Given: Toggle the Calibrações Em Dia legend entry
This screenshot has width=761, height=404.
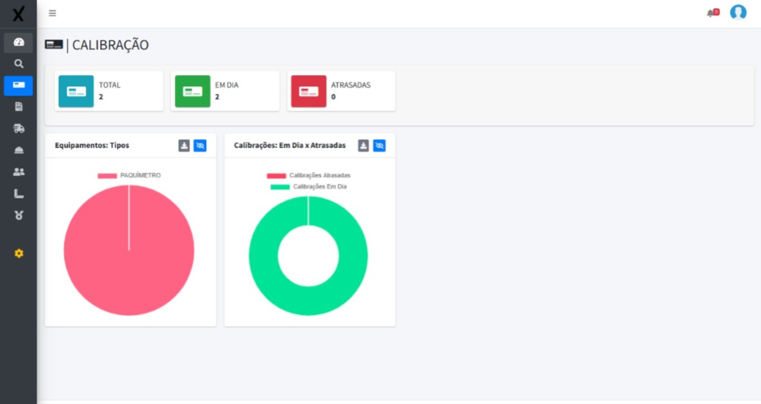Looking at the screenshot, I should [x=319, y=186].
